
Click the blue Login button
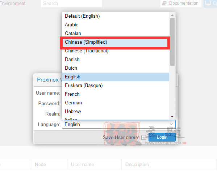tap(162, 137)
